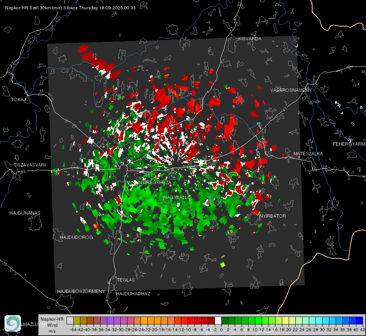Viewport: 366px width, 336px height.
Task: Select the NYÍREGYHÁZA city label
Action: [155, 182]
